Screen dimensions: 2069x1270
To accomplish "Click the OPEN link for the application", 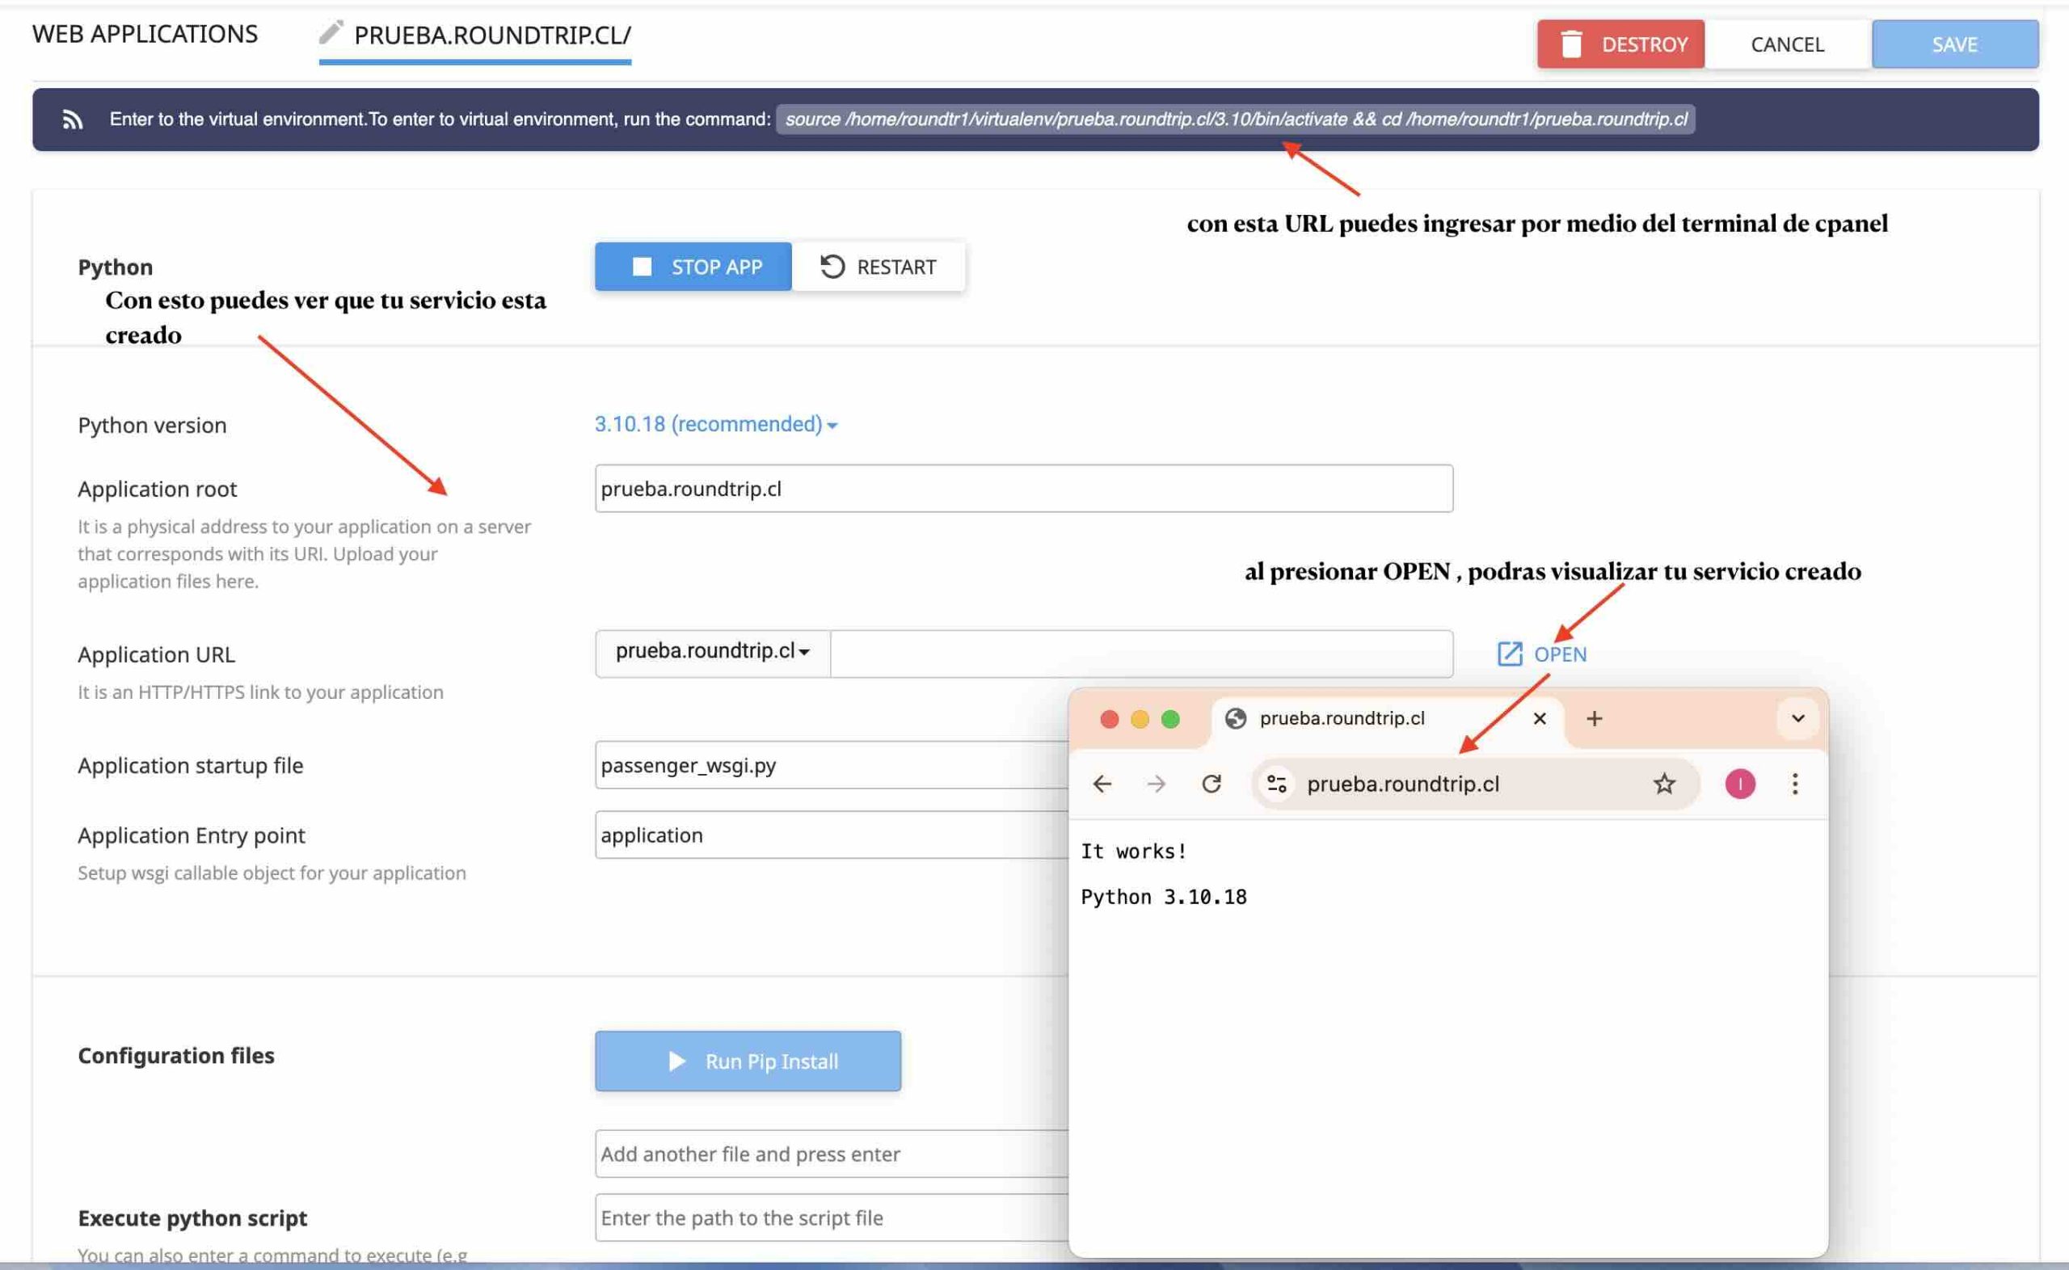I will point(1542,654).
